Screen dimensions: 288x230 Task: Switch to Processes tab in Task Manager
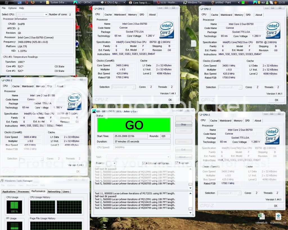pos(23,192)
